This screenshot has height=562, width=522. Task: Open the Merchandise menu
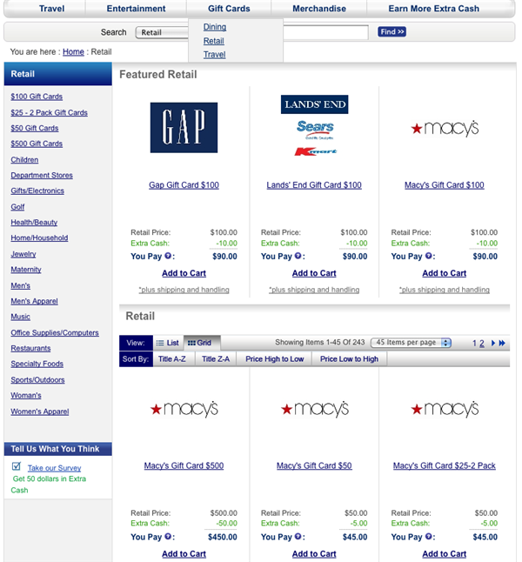pyautogui.click(x=319, y=9)
